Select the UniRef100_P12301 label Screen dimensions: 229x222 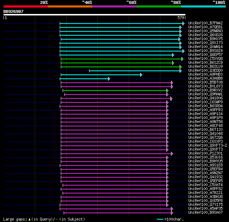pyautogui.click(x=205, y=153)
